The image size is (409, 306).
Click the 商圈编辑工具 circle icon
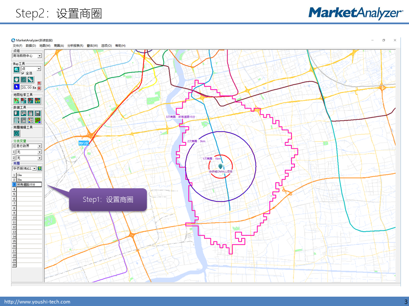17,133
